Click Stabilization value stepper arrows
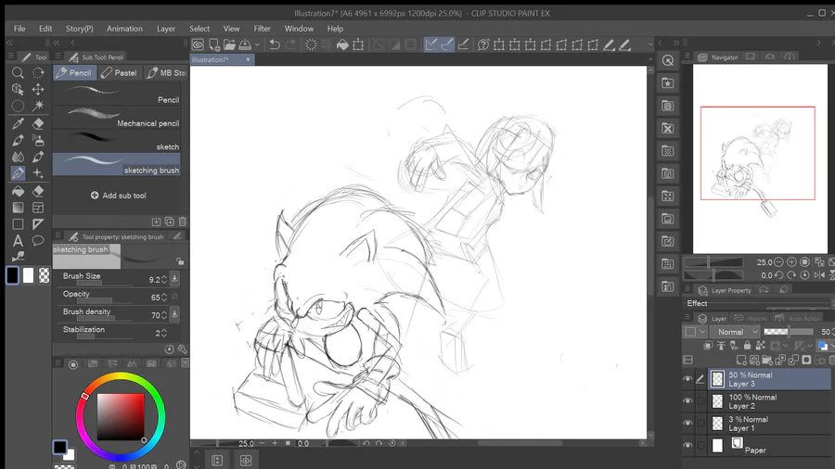This screenshot has height=469, width=835. (164, 333)
